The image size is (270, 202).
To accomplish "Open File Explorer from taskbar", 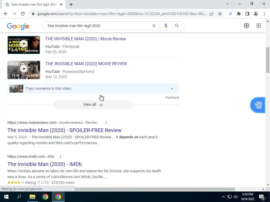I will click(32, 197).
